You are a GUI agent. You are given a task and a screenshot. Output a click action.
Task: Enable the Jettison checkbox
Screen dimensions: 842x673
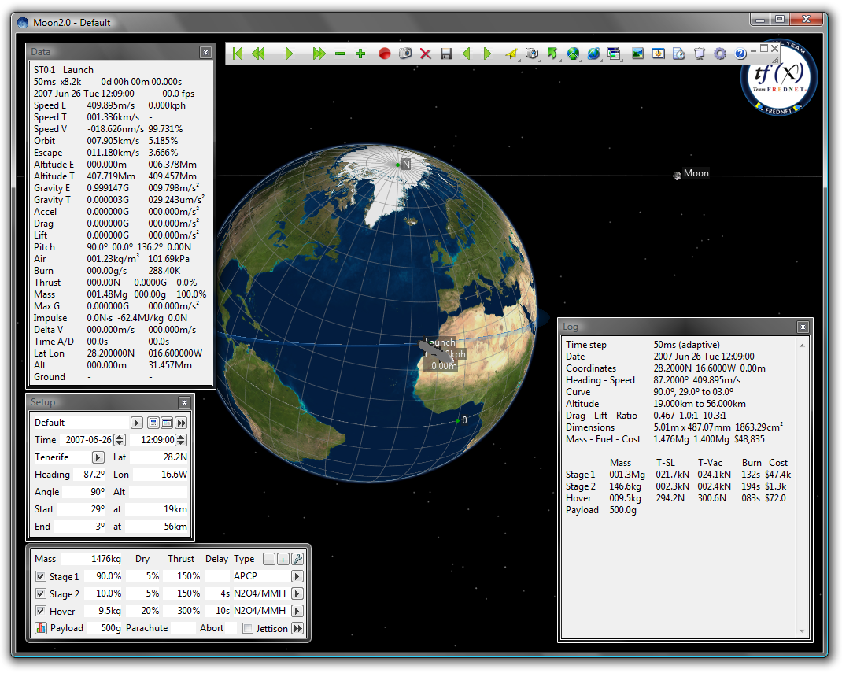click(x=248, y=628)
